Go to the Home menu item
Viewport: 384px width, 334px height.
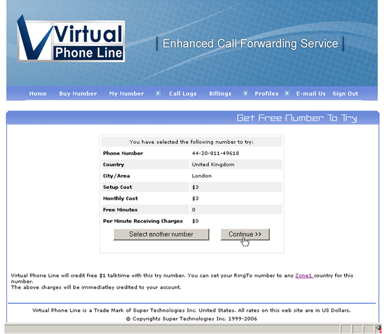[38, 94]
